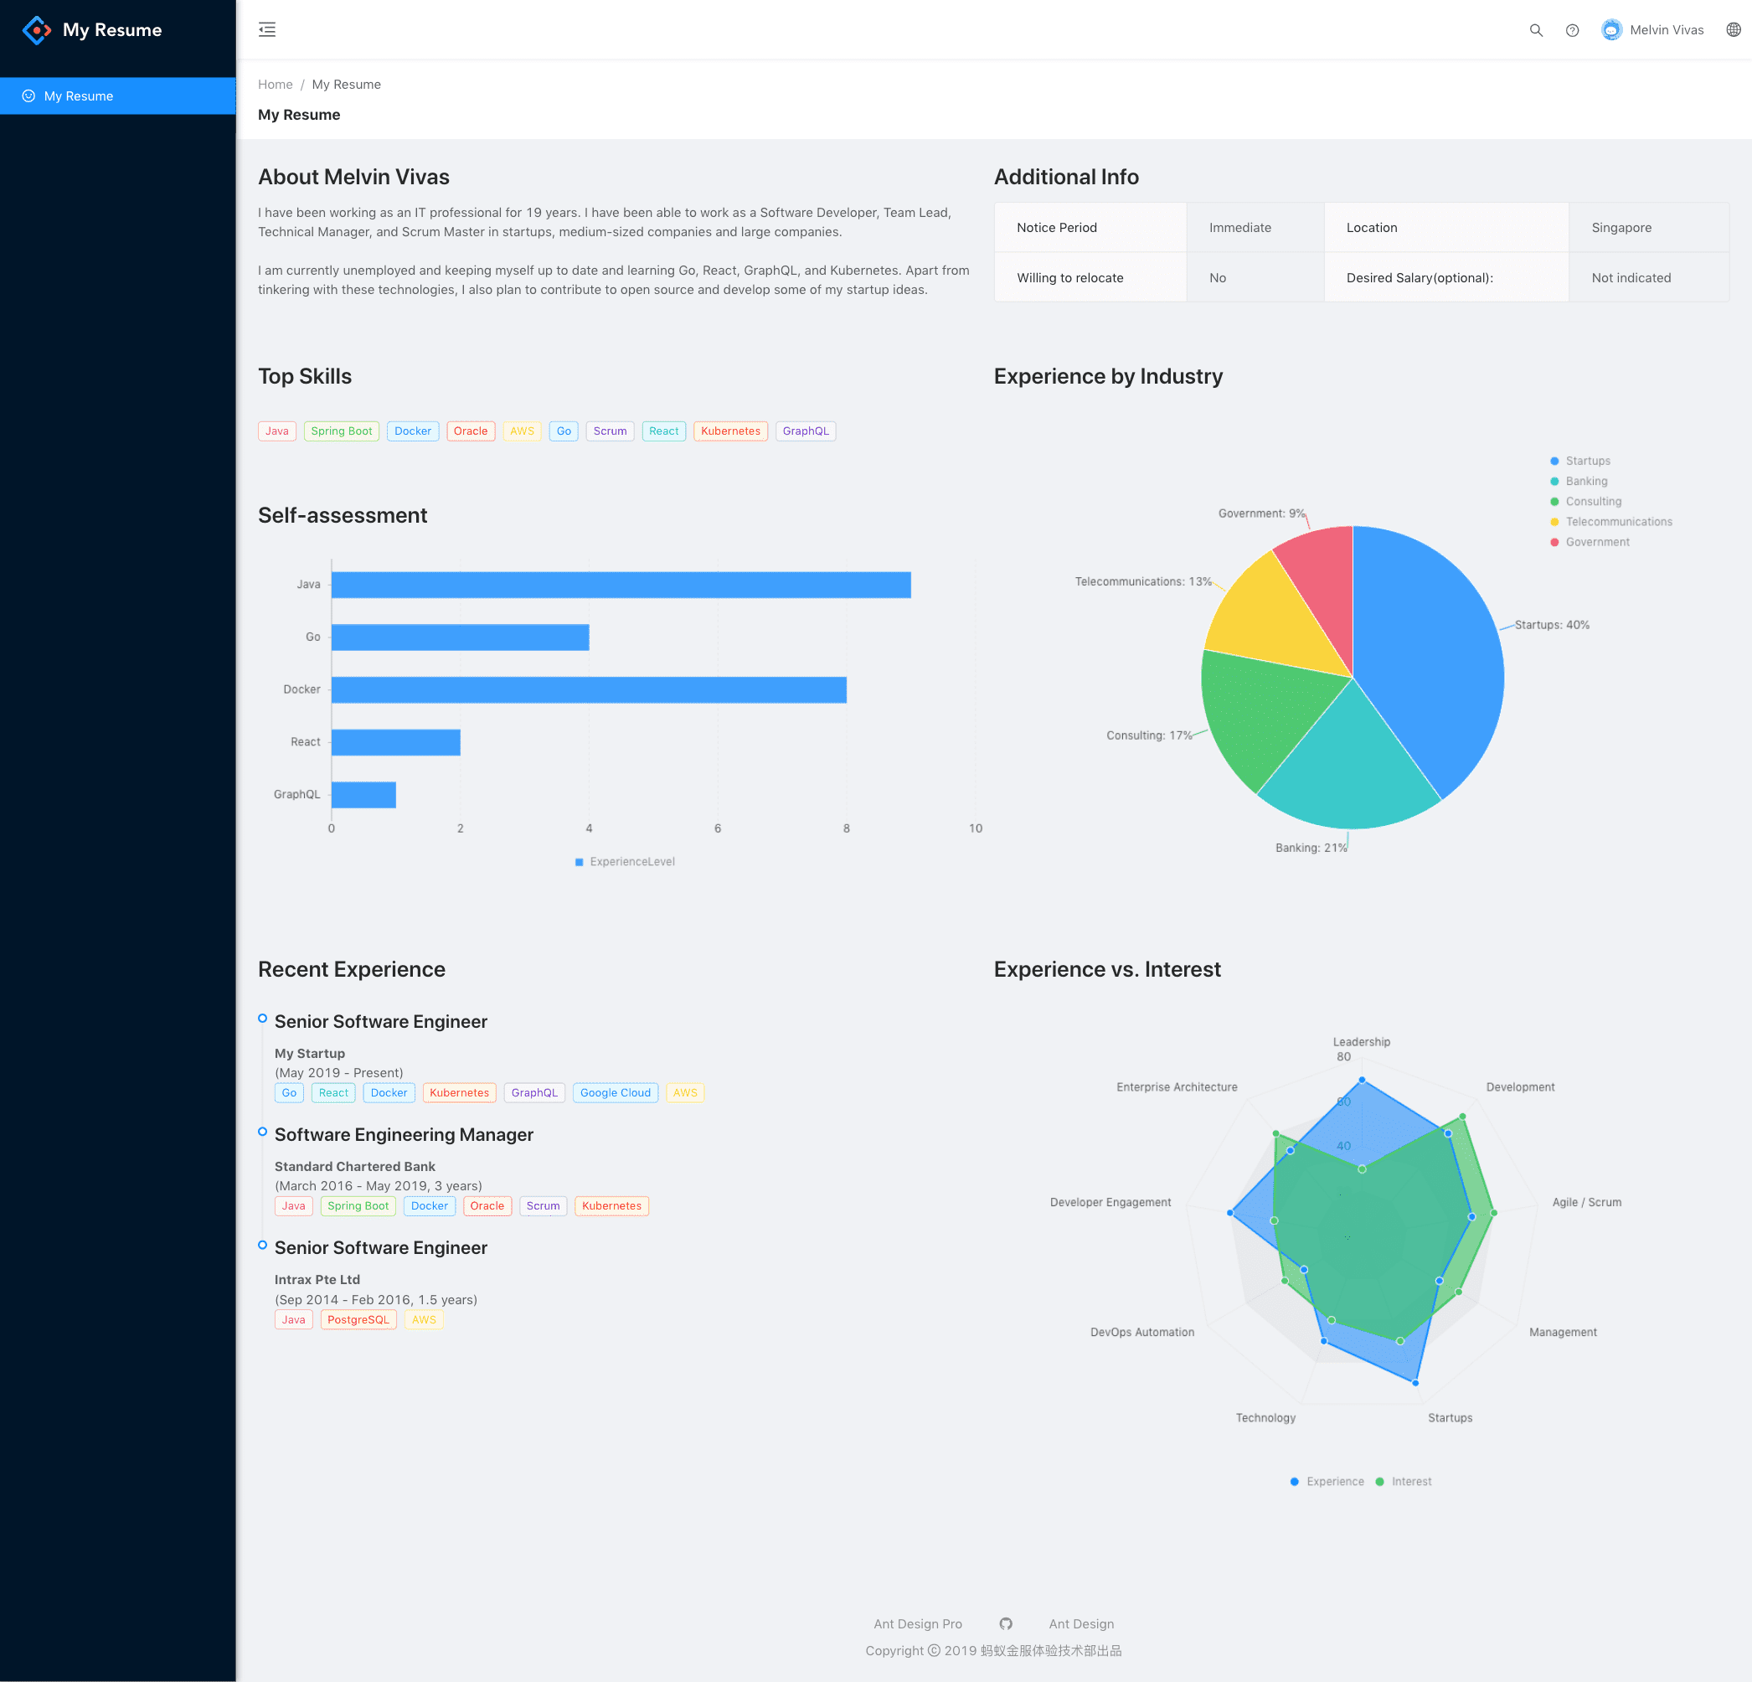1752x1682 pixels.
Task: Click the DevOps Automation radar axis label
Action: [1141, 1332]
